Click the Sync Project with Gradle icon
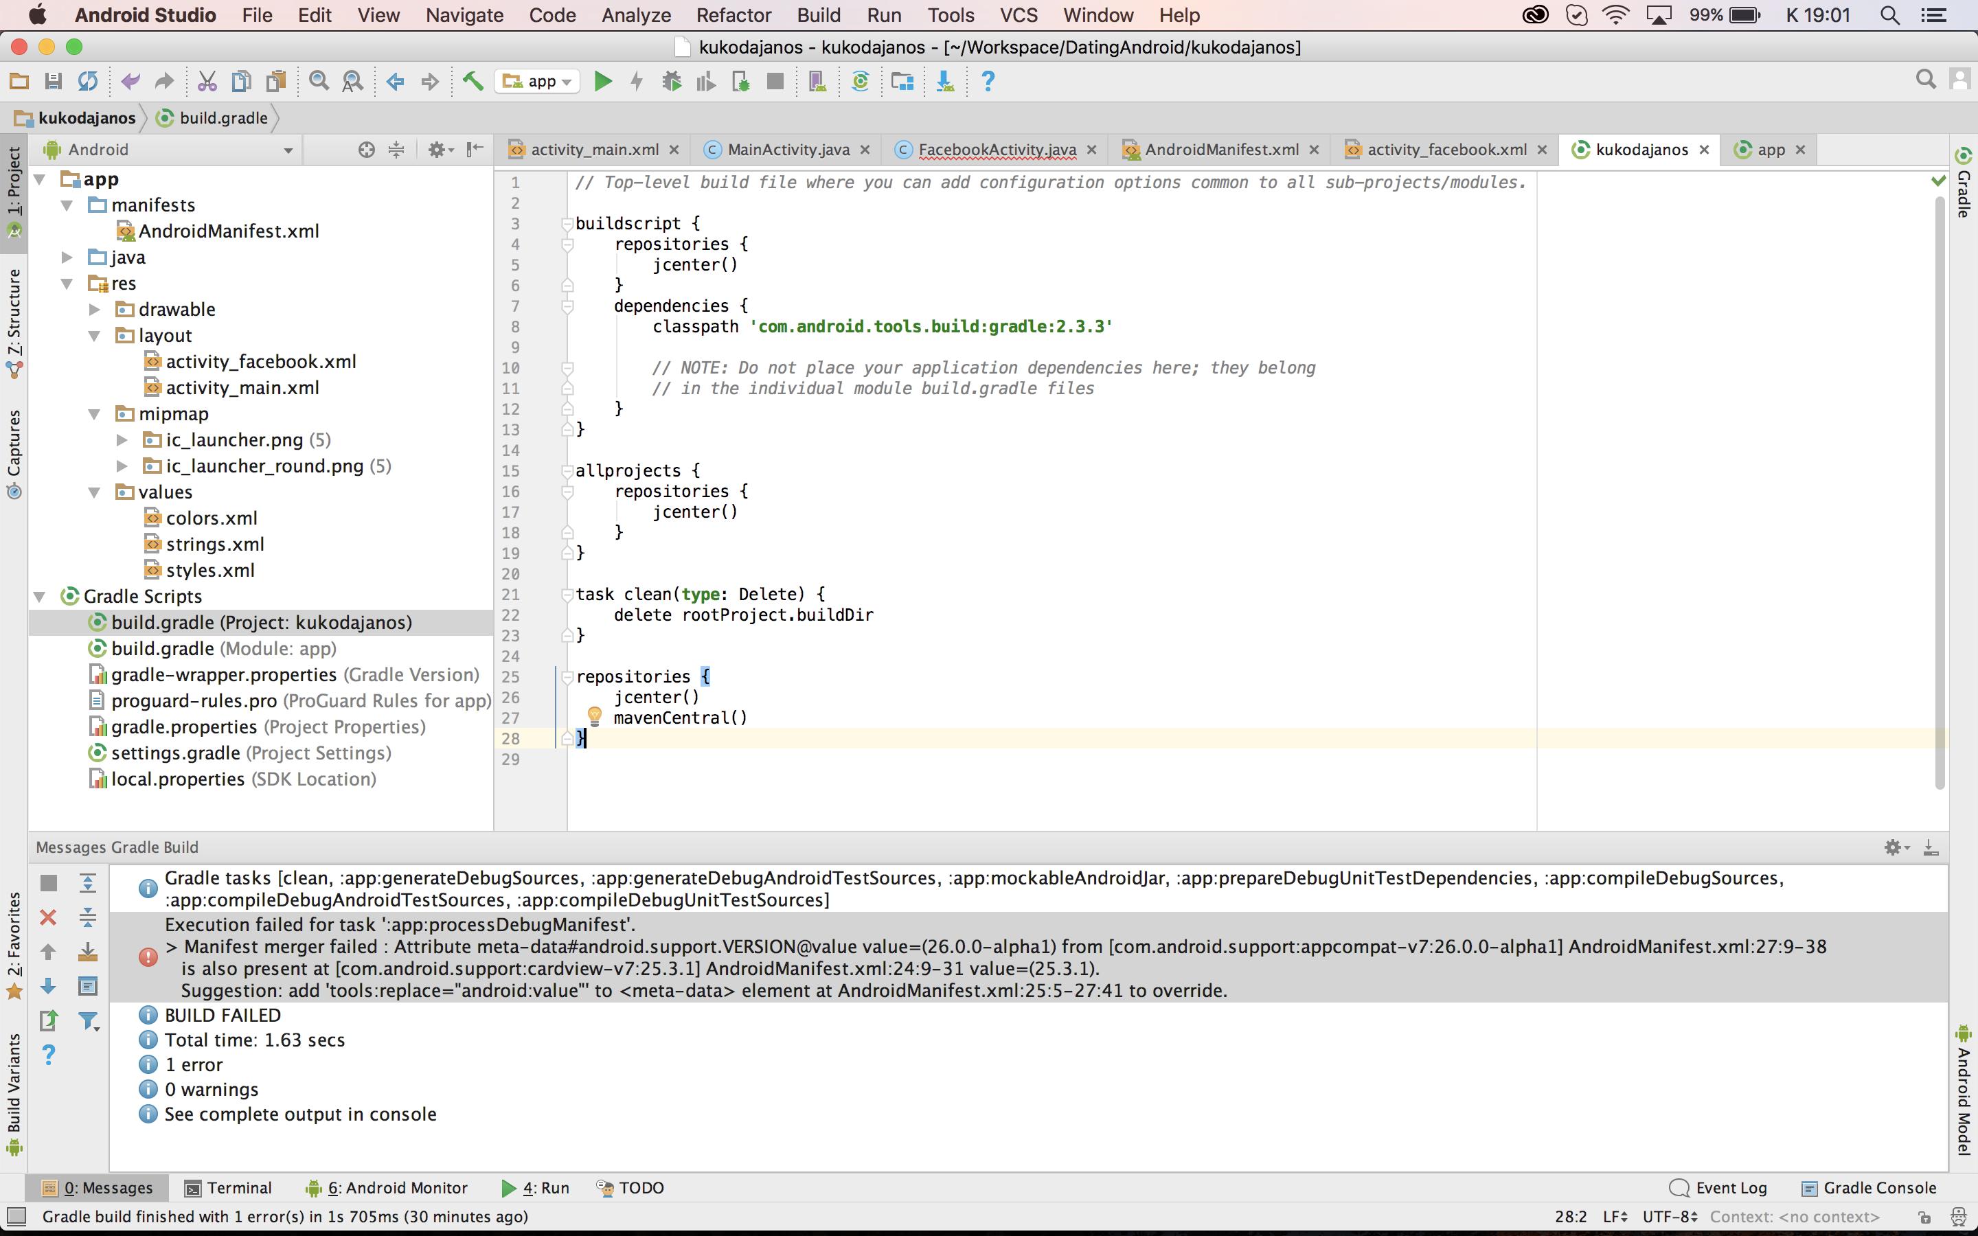Image resolution: width=1978 pixels, height=1236 pixels. pyautogui.click(x=860, y=81)
